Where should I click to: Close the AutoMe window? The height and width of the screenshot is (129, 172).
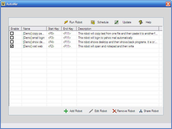(168, 4)
